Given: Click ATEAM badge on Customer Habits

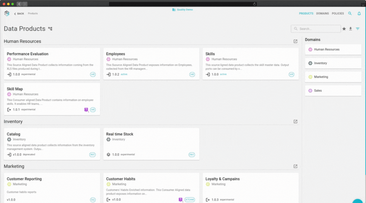Looking at the screenshot, I should tap(189, 199).
